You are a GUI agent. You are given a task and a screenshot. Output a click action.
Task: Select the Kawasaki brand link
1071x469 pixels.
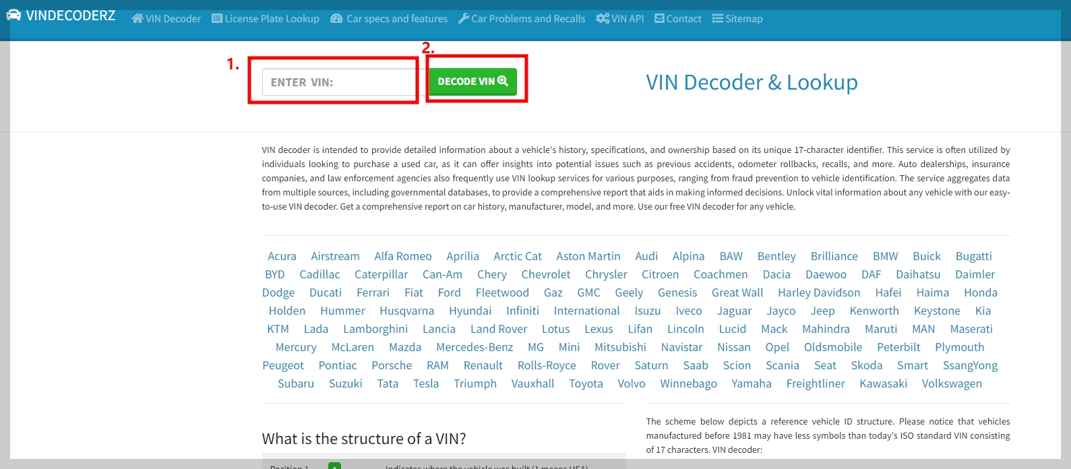click(x=883, y=383)
